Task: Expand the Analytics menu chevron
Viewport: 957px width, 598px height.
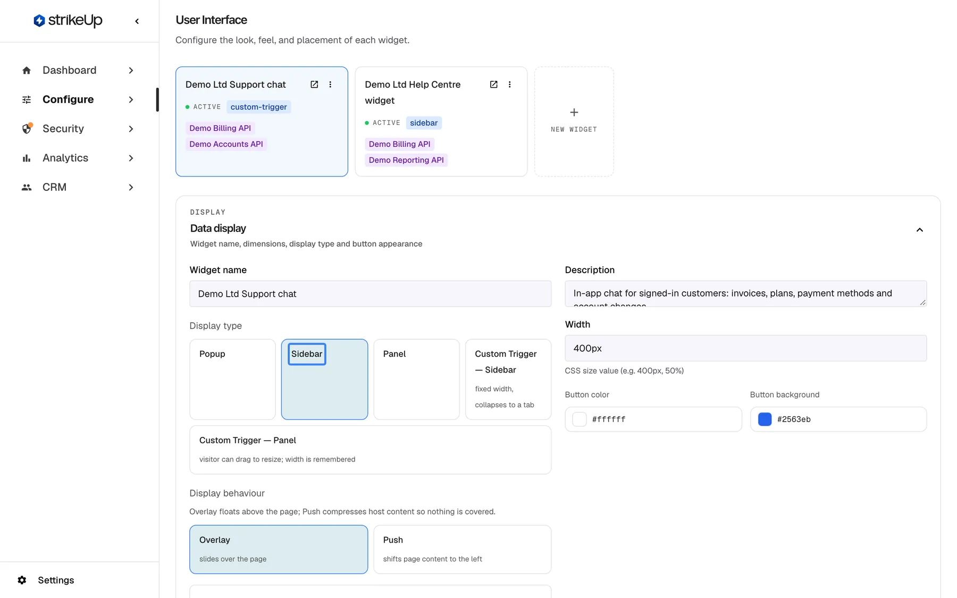Action: click(x=131, y=158)
